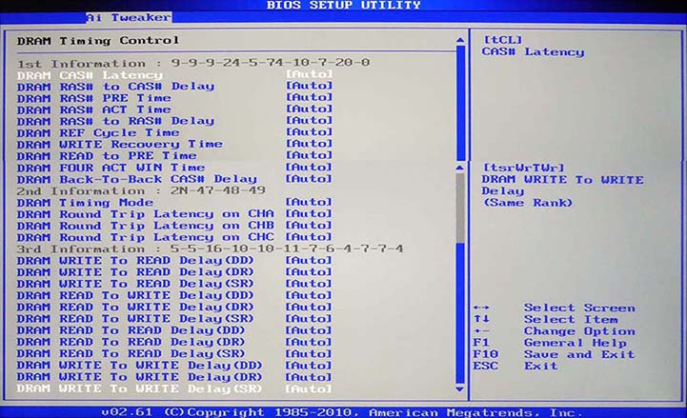Select Round Trip Latency on CHA

tap(174, 214)
